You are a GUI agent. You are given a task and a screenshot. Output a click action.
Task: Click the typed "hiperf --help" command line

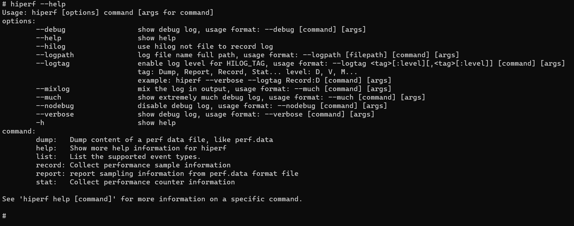38,4
